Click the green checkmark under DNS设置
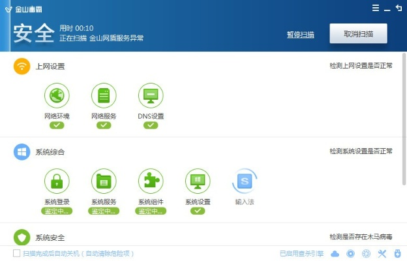407x261 pixels. point(151,125)
